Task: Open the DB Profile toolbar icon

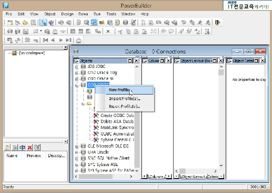Action: pos(110,23)
